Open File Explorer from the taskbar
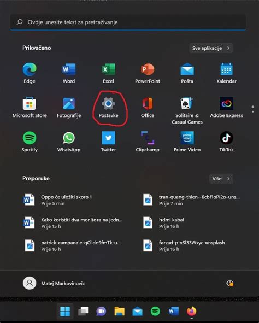Image resolution: width=259 pixels, height=323 pixels. (120, 311)
